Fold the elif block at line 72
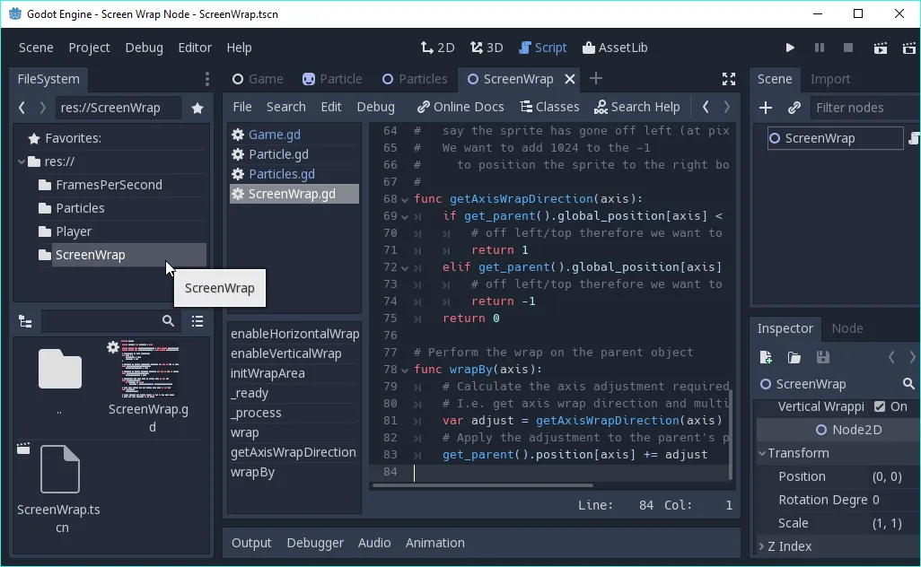Image resolution: width=921 pixels, height=567 pixels. pyautogui.click(x=405, y=267)
